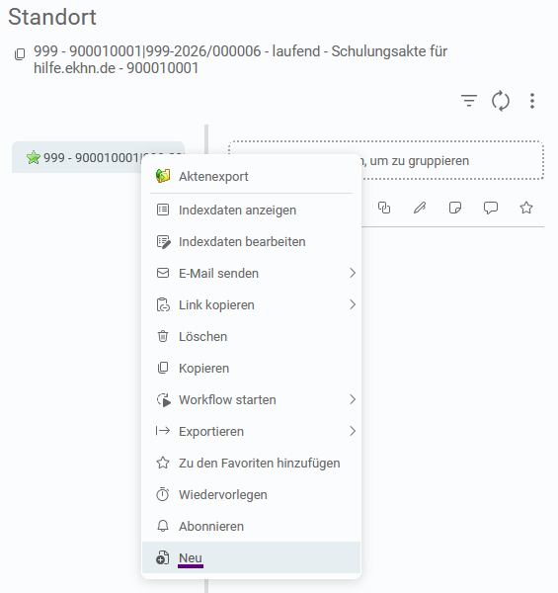Click the list icon beside Indexdaten anzeigen
558x593 pixels.
pos(163,210)
